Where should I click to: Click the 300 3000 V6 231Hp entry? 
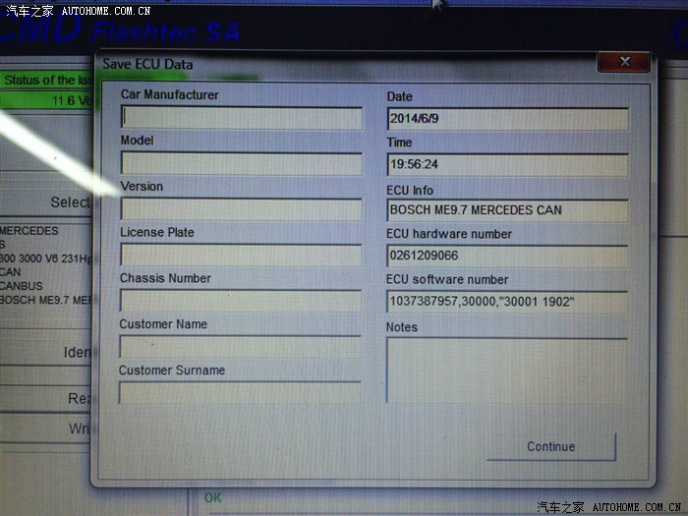[x=46, y=258]
